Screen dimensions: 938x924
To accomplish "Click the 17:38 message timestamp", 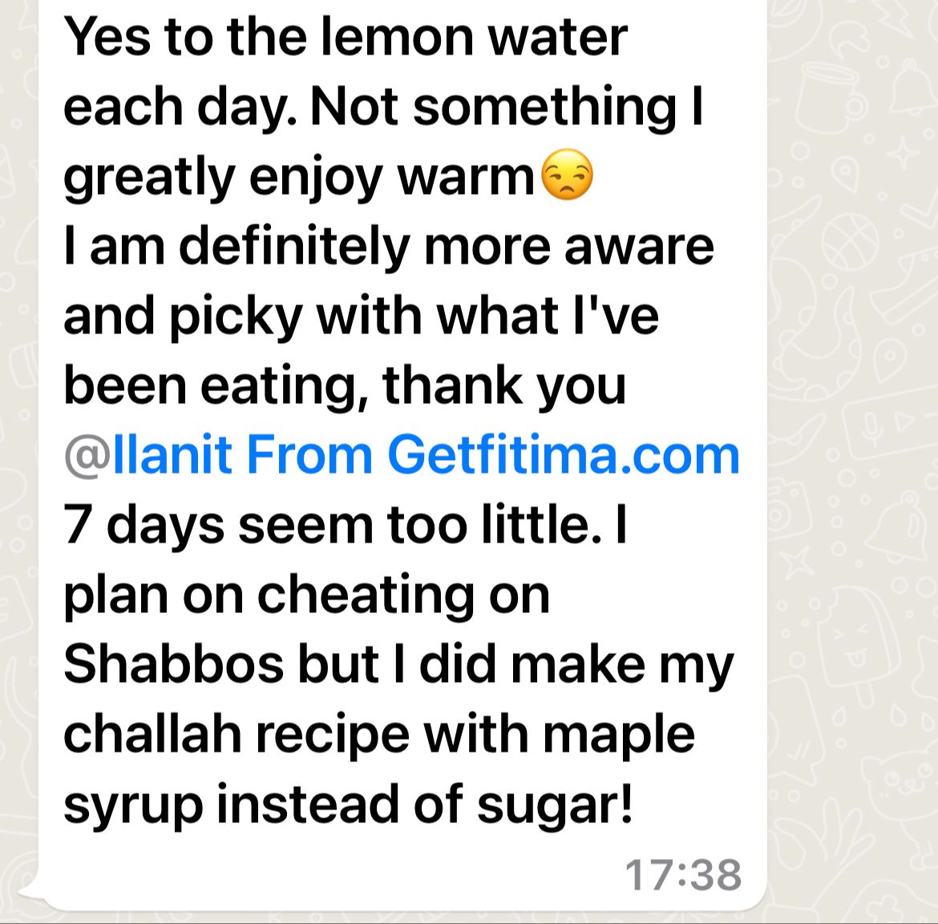I will pos(683,875).
